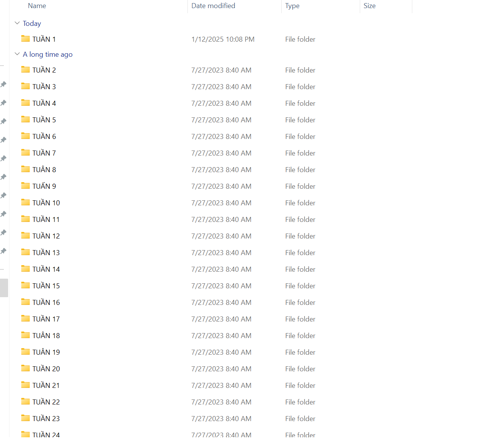Screen dimensions: 478x445
Task: Click the topmost pin icon in sidebar
Action: pos(3,84)
